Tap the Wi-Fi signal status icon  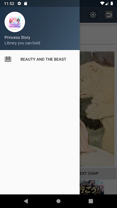(102, 3)
